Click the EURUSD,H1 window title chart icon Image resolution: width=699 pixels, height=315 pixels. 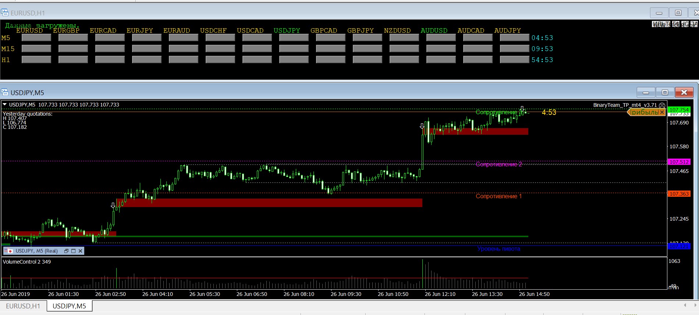click(x=5, y=13)
